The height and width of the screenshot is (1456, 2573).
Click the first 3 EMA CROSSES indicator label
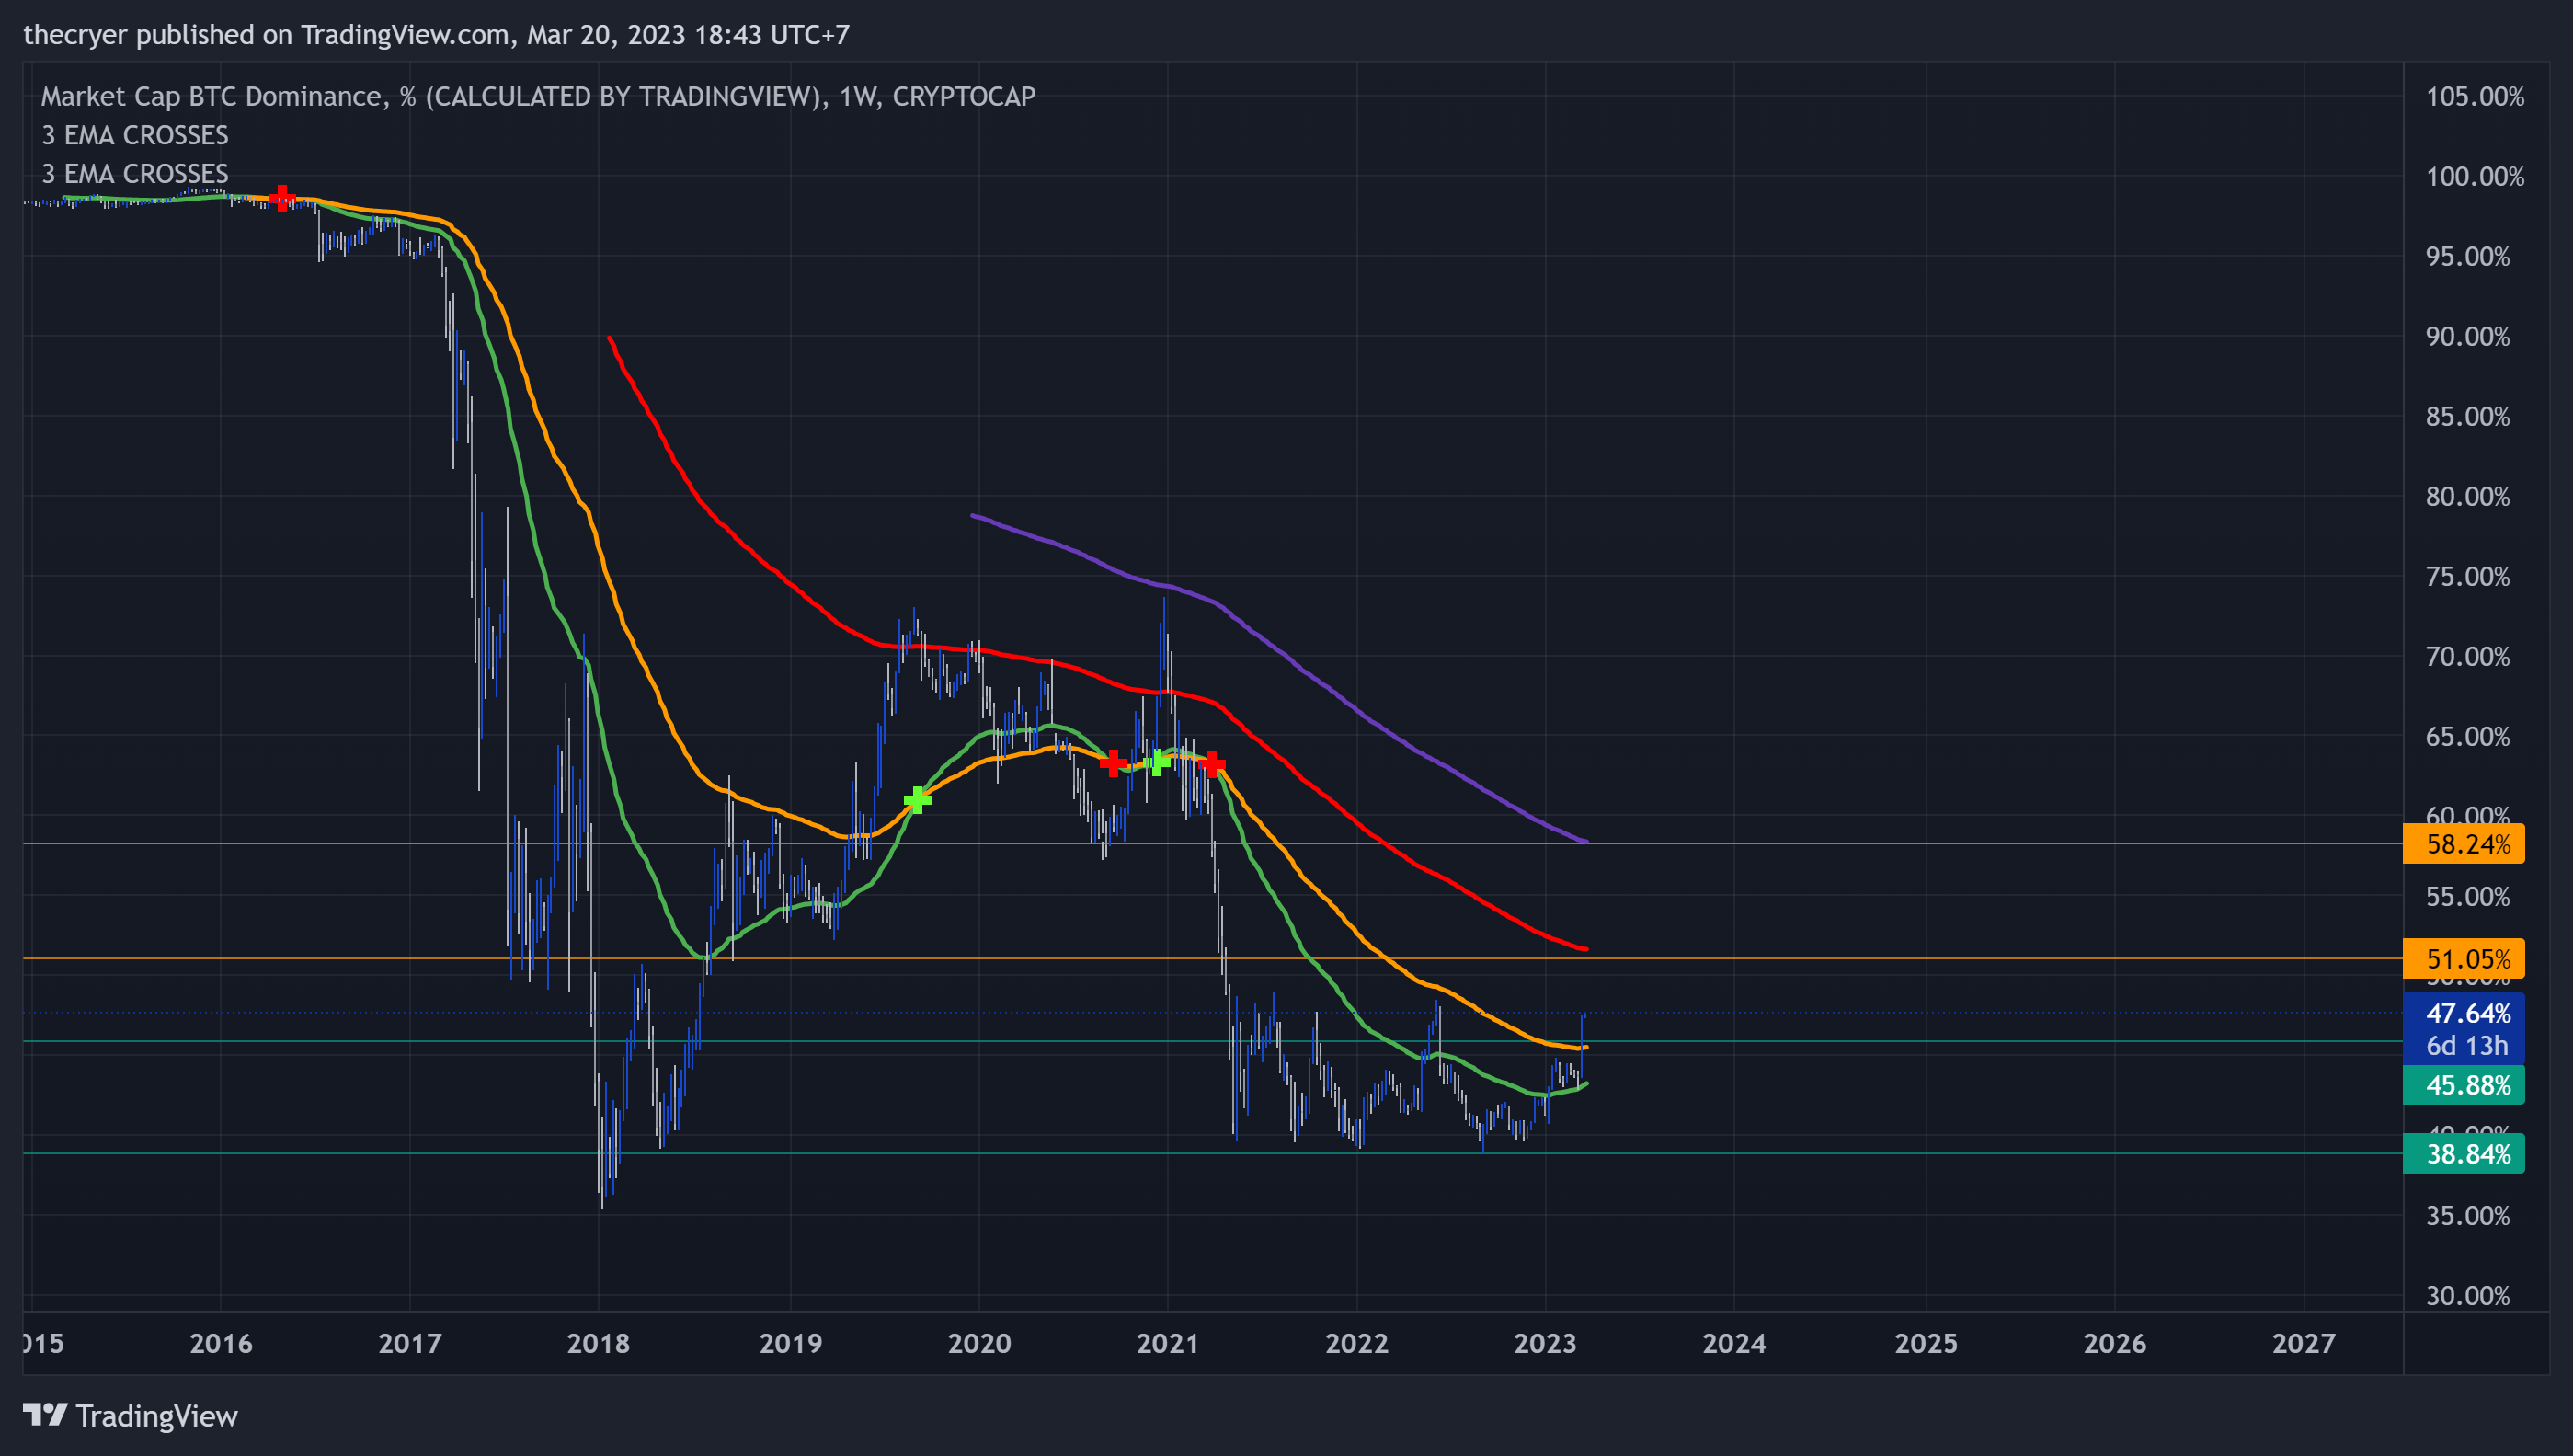(x=135, y=135)
